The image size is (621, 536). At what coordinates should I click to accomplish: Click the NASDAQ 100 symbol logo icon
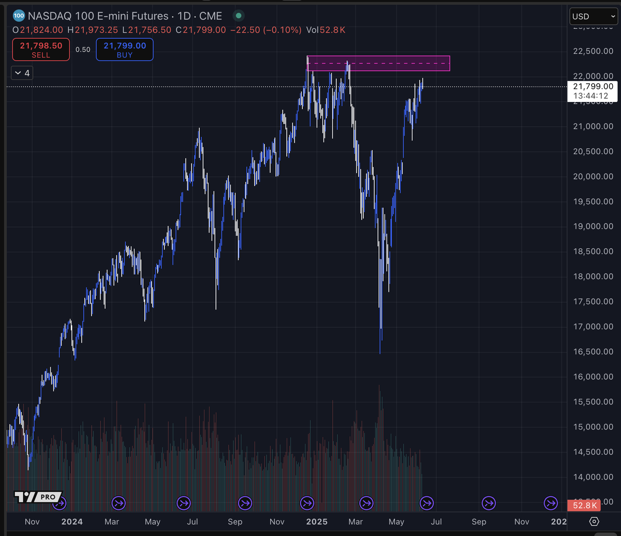click(x=19, y=17)
